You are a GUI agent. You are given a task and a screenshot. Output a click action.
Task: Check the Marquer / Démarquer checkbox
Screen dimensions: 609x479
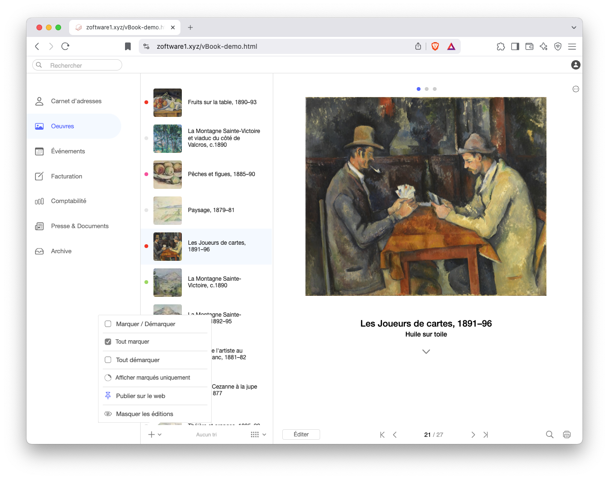[x=108, y=324]
